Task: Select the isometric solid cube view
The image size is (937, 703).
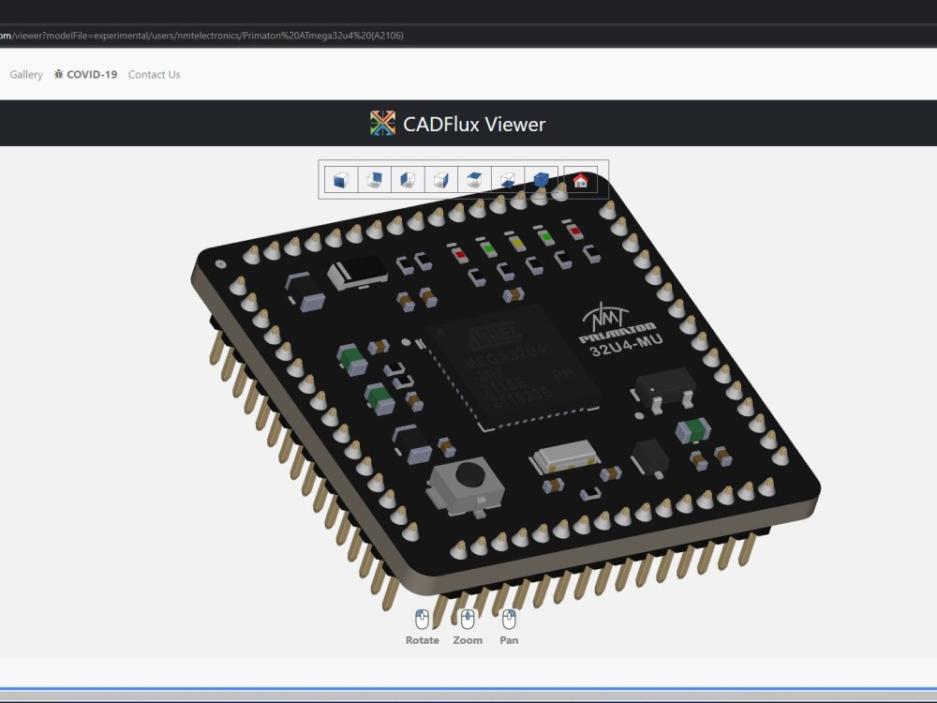Action: coord(542,179)
